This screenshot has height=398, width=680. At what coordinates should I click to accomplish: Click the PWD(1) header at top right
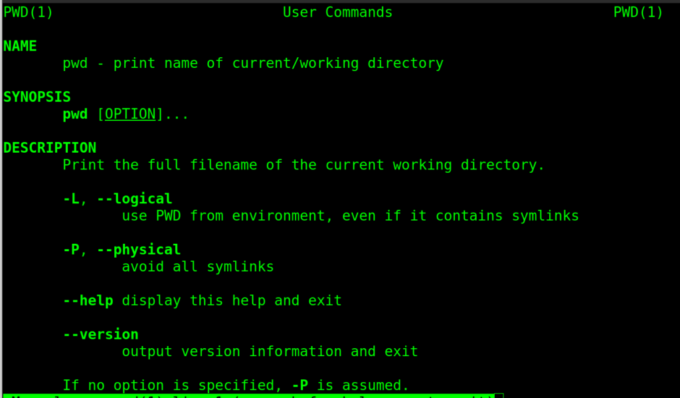click(638, 13)
